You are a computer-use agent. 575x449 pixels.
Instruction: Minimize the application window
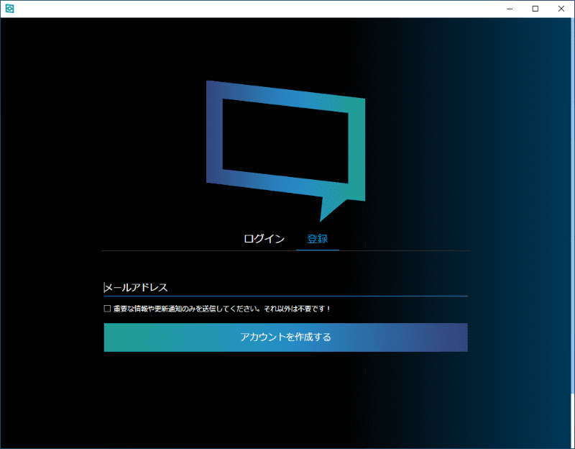pyautogui.click(x=510, y=9)
